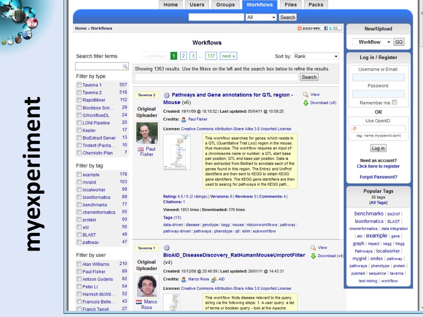Open the All search scope dropdown
The width and height of the screenshot is (423, 317).
(x=261, y=17)
